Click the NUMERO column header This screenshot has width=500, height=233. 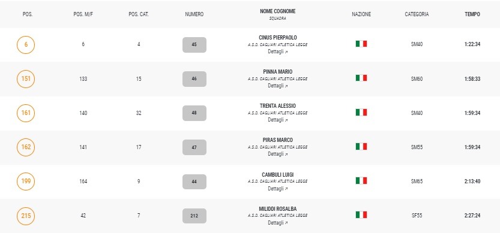pyautogui.click(x=194, y=14)
